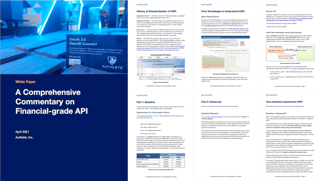The image size is (322, 181).
Task: Follow the ID Token as Detached Signature link
Action: 212,117
